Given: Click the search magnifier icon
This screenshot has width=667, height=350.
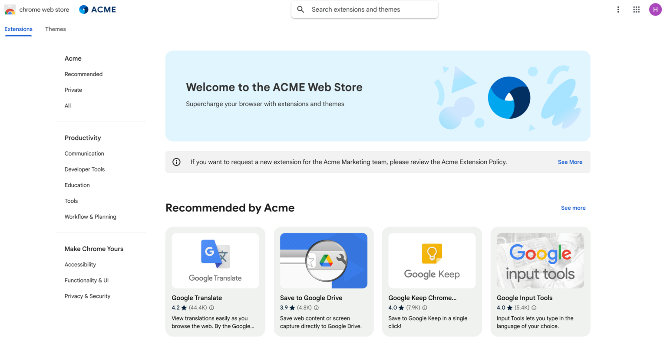Looking at the screenshot, I should pos(300,9).
